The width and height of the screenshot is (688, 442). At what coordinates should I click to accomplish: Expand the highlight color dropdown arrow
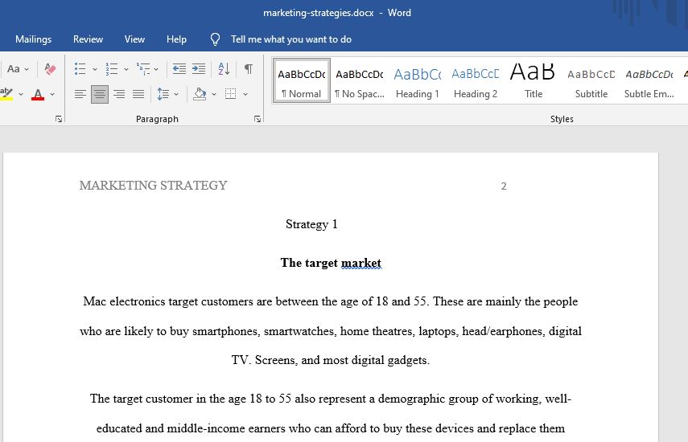coord(21,94)
